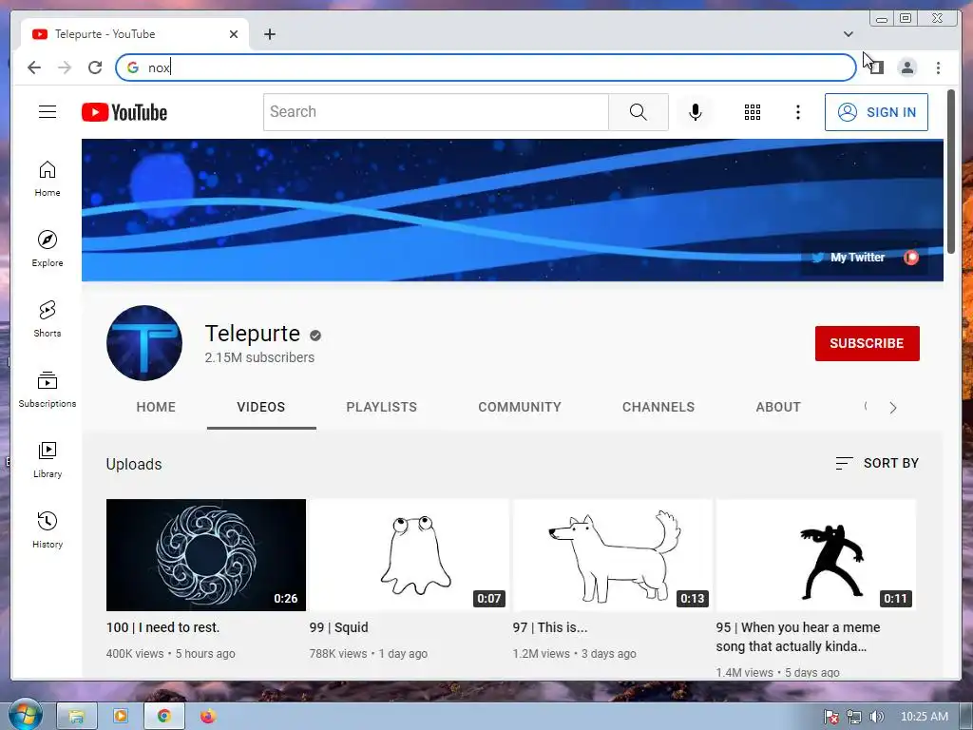Click Chrome back arrow

[x=34, y=67]
